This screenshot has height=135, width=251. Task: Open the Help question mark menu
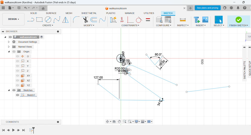(245, 8)
